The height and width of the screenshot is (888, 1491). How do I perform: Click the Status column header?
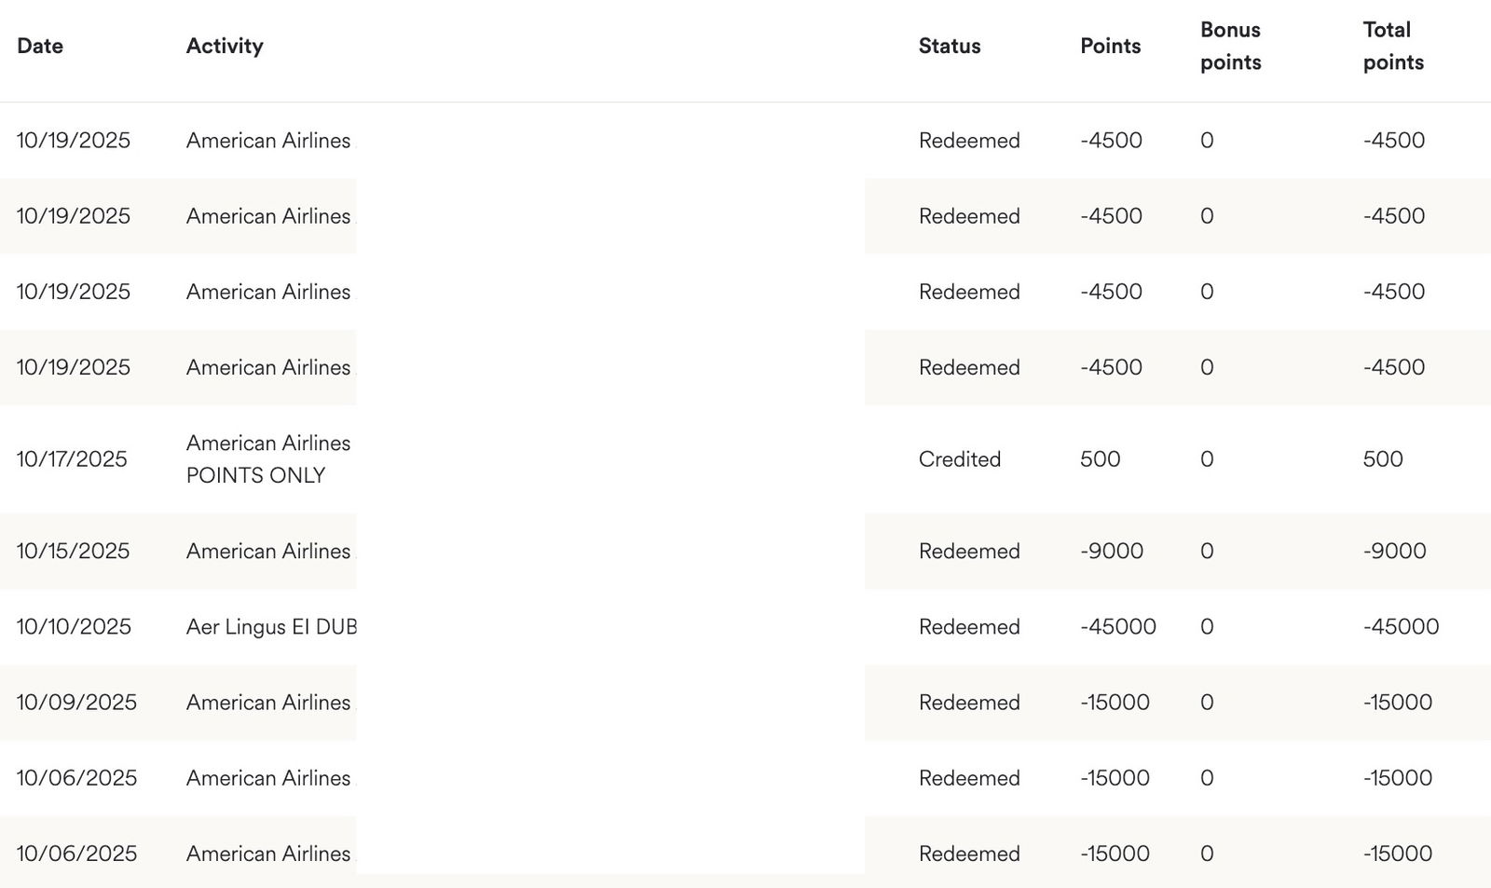tap(950, 46)
